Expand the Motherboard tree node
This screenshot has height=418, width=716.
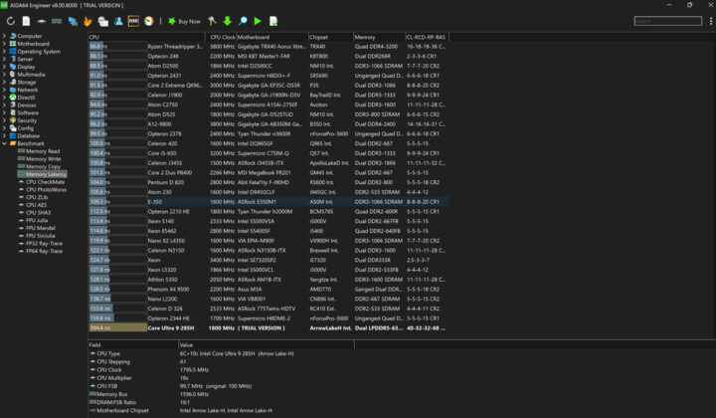coord(4,44)
